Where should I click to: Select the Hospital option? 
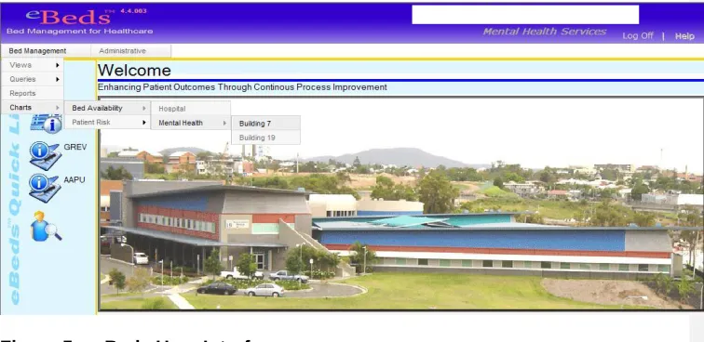(191, 109)
